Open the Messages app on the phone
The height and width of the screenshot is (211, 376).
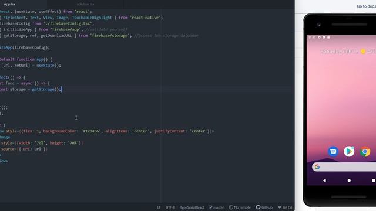pos(333,151)
